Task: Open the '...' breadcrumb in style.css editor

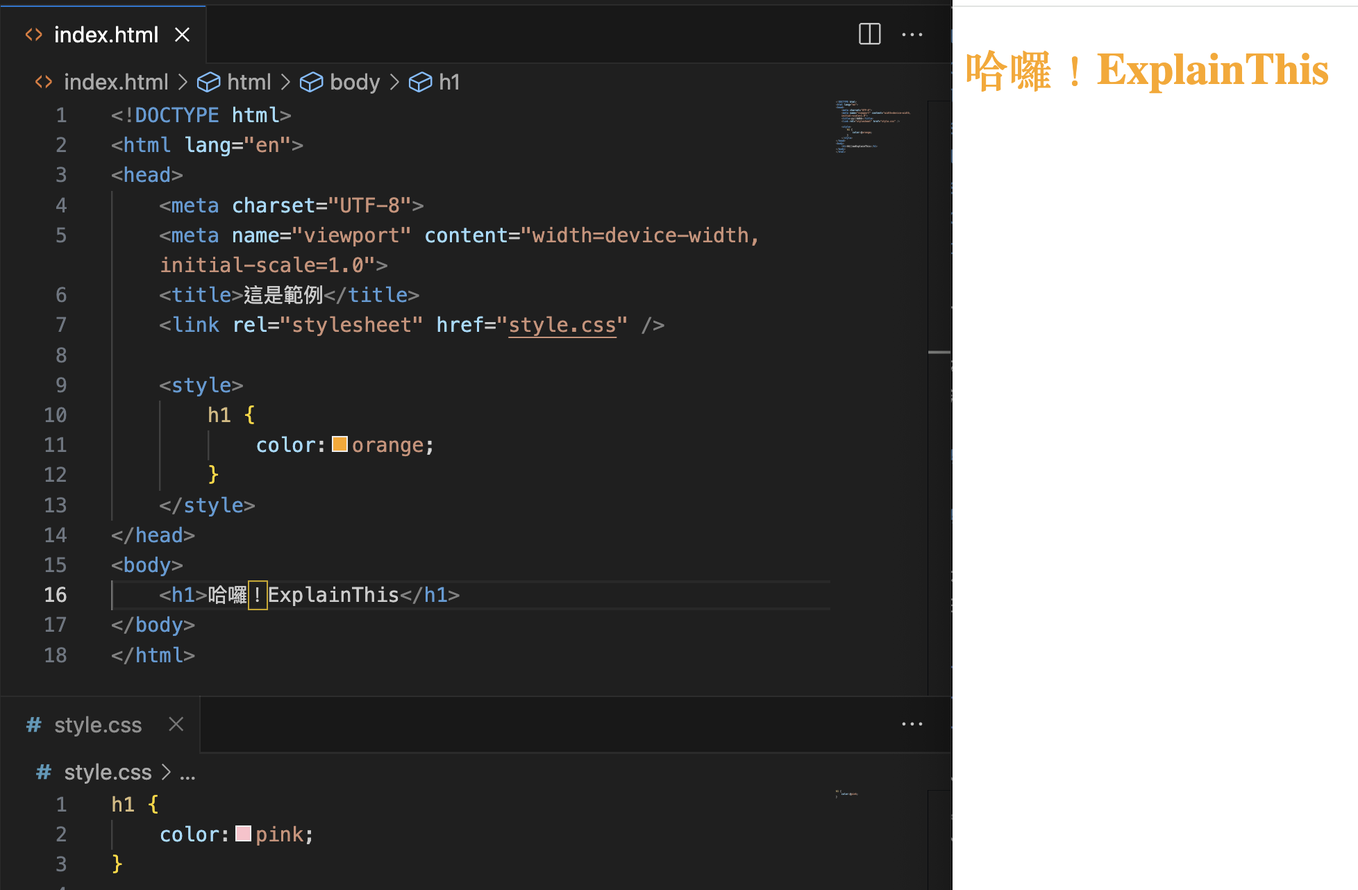Action: [188, 772]
